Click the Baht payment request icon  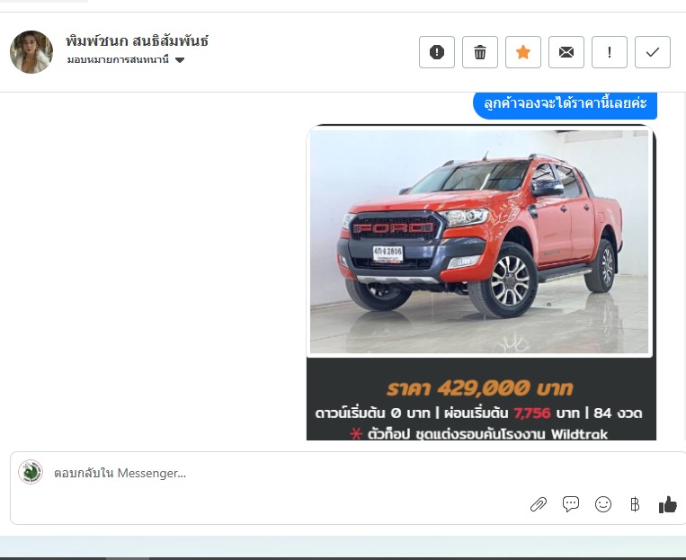click(x=635, y=504)
